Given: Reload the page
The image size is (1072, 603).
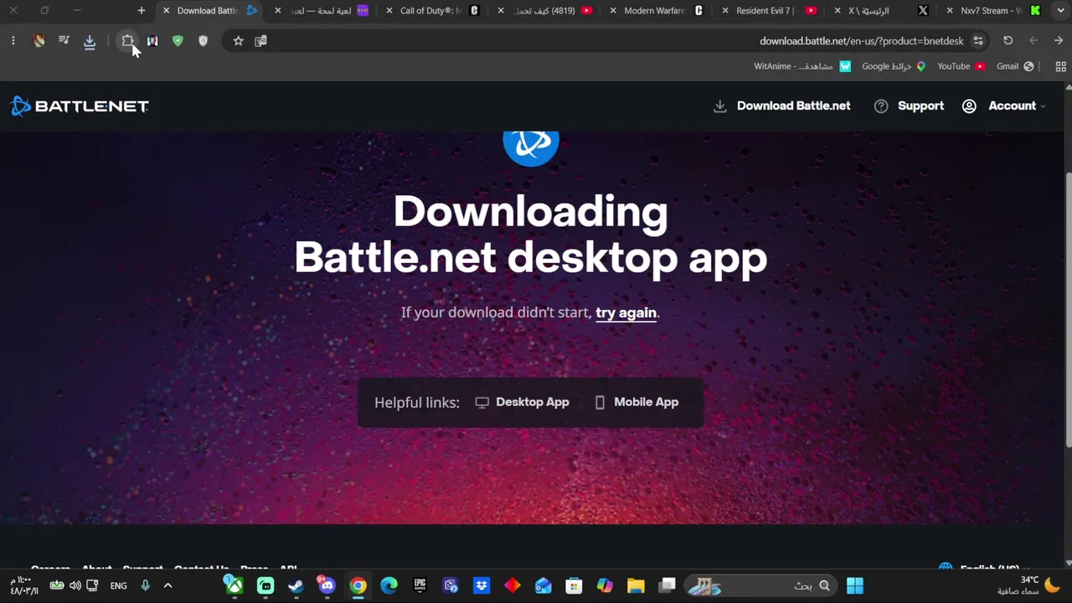Looking at the screenshot, I should click(x=1008, y=41).
